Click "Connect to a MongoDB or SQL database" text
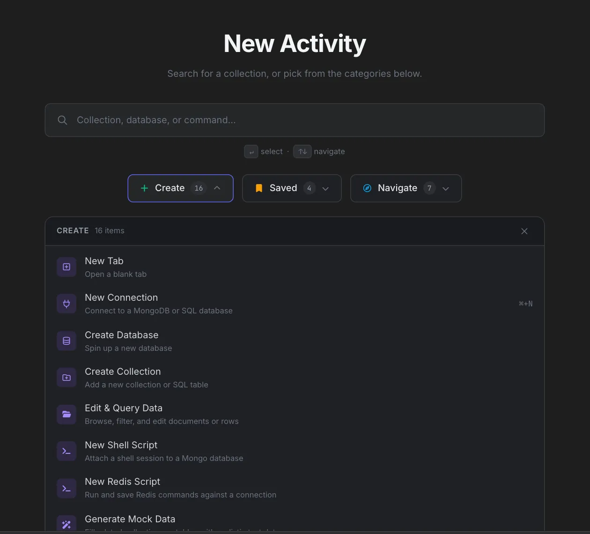590x534 pixels. (159, 311)
